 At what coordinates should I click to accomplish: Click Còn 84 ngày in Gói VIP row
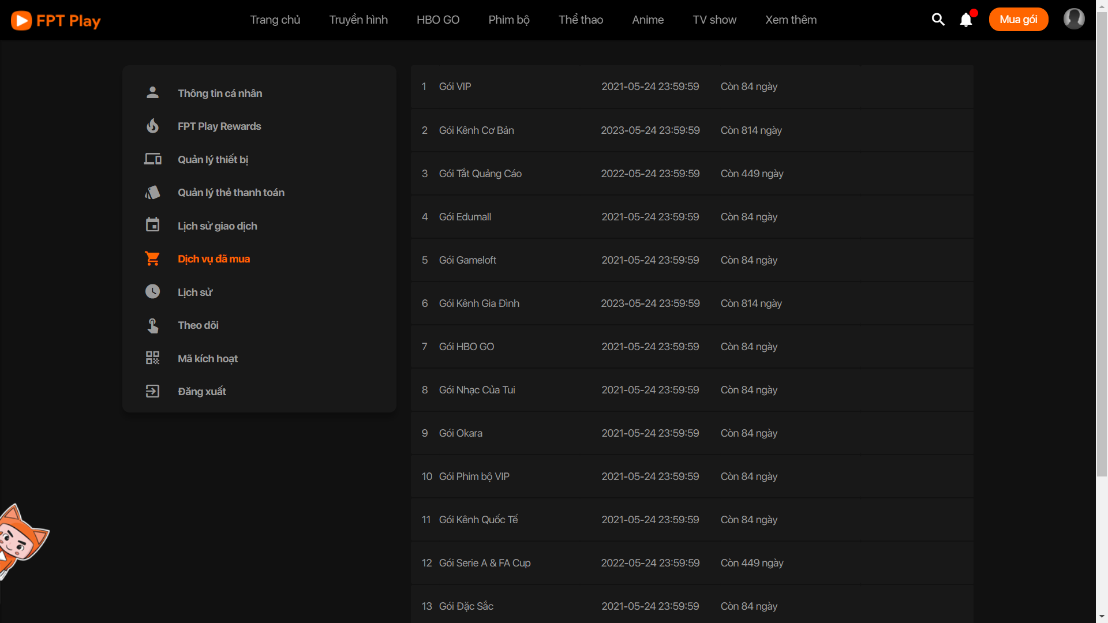749,87
